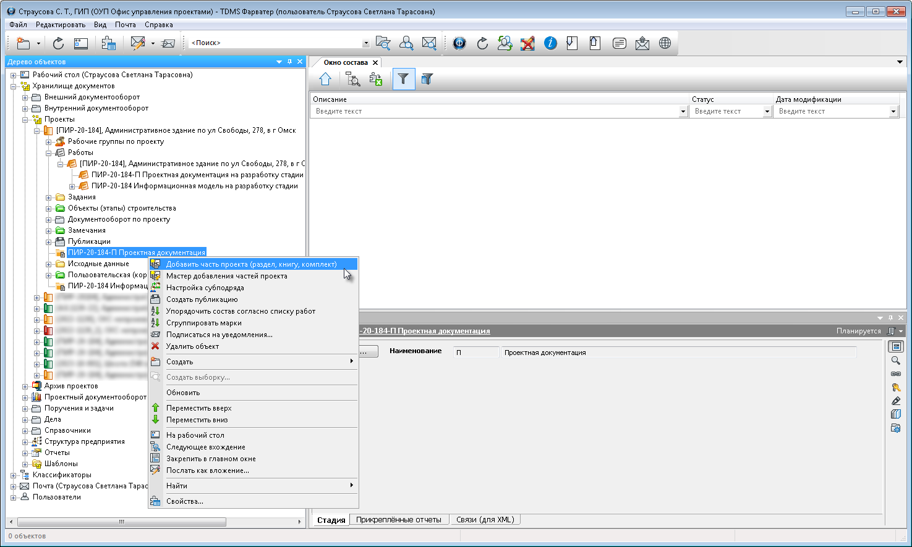Screen dimensions: 912x547
Task: Open the Статус filter dropdown arrow
Action: point(767,112)
